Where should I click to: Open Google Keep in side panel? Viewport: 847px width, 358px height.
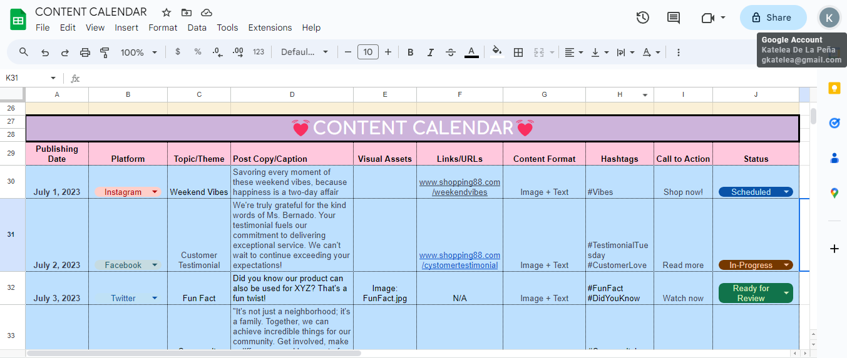[834, 88]
